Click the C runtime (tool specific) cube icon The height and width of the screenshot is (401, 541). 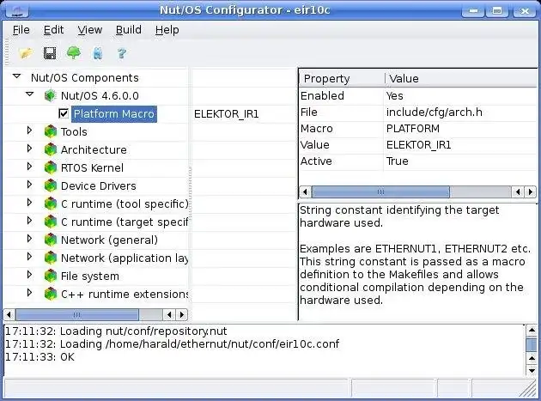51,204
